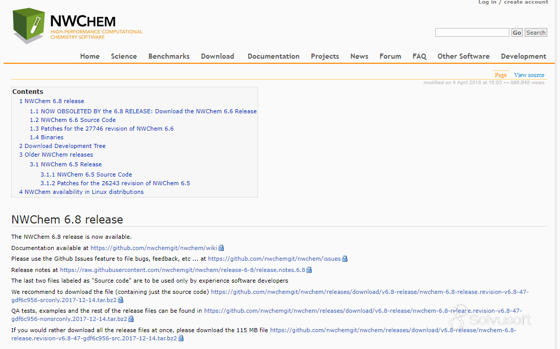Screen dimensions: 560x349
Task: Click the Contents box title
Action: [28, 92]
